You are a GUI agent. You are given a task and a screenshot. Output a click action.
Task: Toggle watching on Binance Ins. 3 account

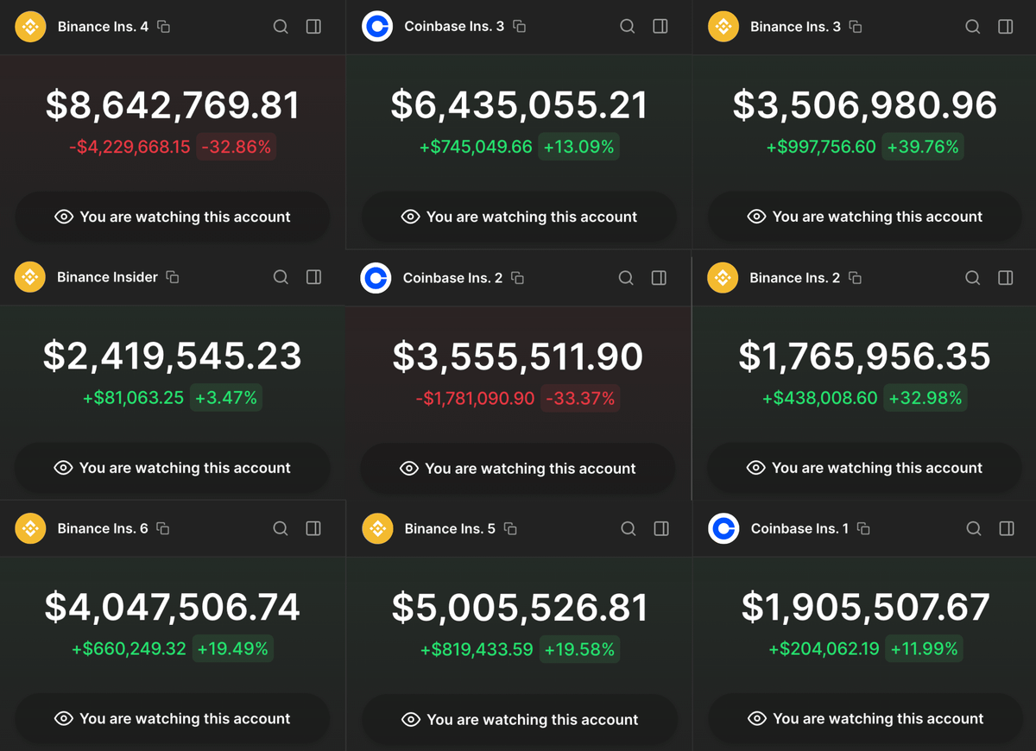865,217
